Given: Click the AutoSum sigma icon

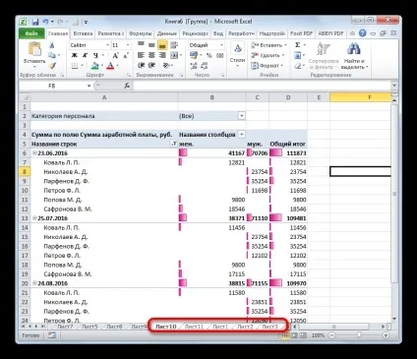Looking at the screenshot, I should [298, 45].
